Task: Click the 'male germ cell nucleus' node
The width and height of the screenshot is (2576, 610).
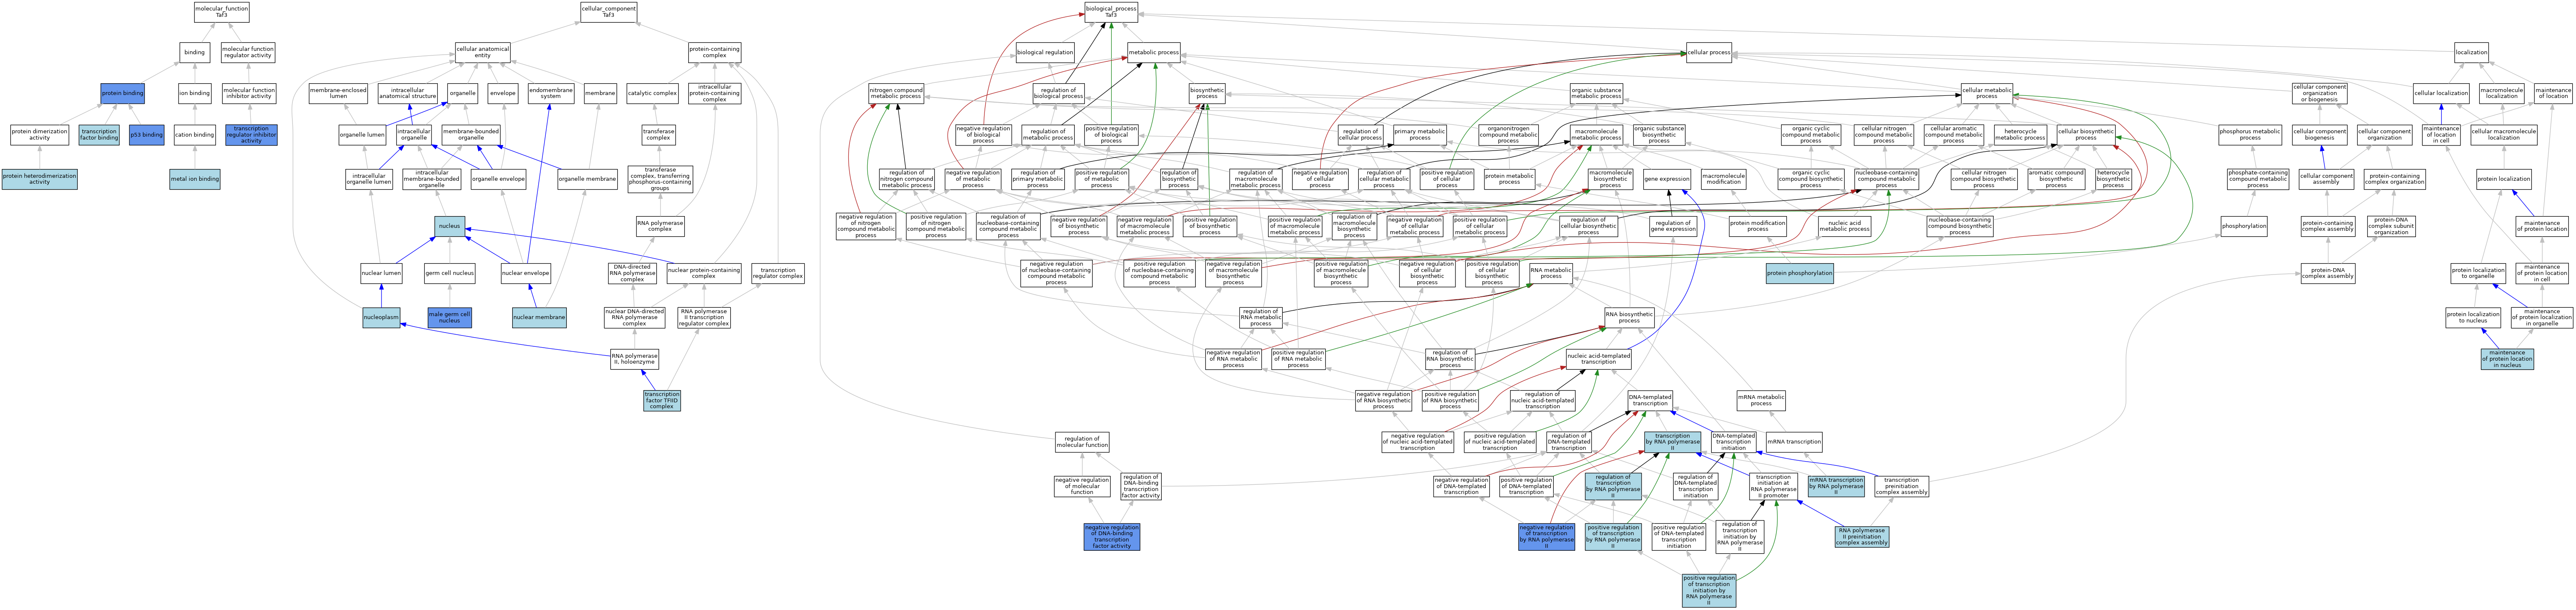Action: [450, 317]
